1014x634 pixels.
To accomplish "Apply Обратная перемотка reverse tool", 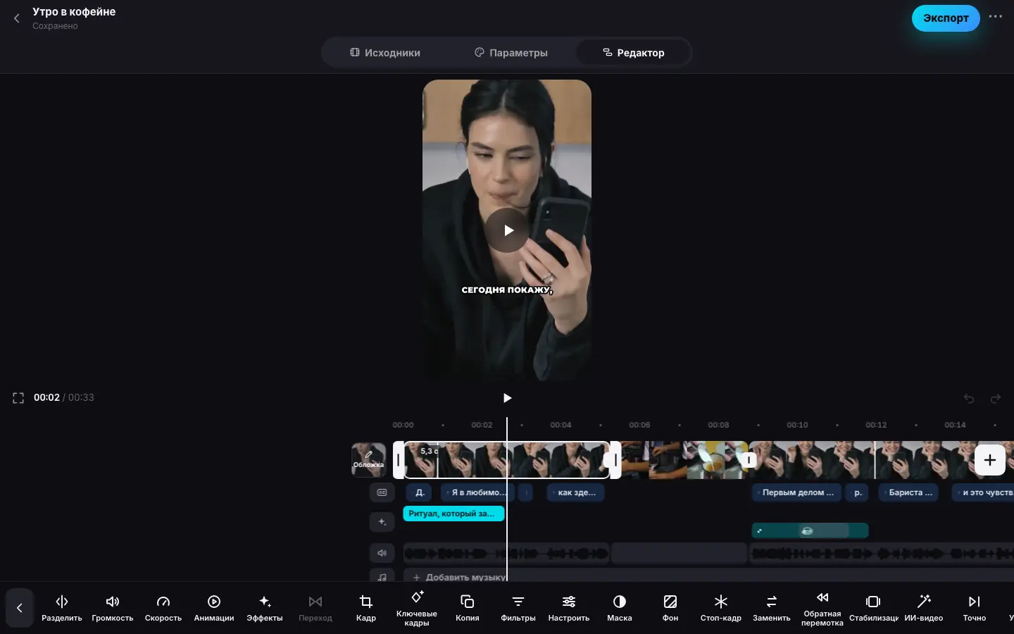I will [x=822, y=609].
